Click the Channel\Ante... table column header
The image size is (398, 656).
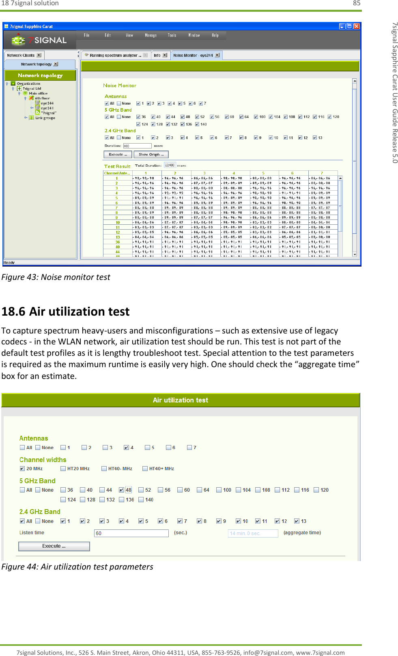tap(118, 173)
